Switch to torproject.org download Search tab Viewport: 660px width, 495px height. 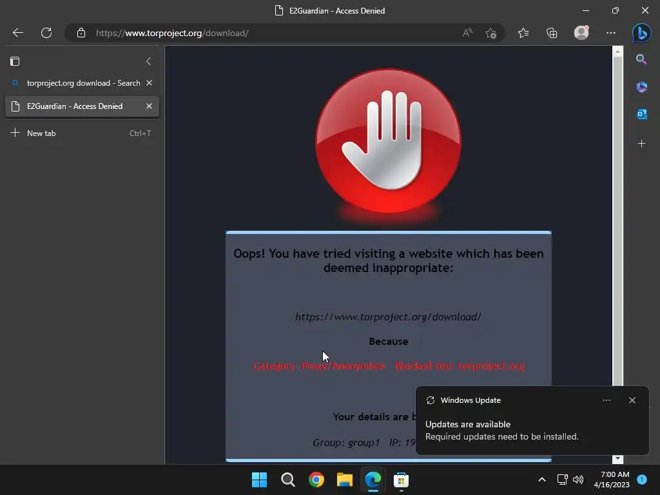82,83
